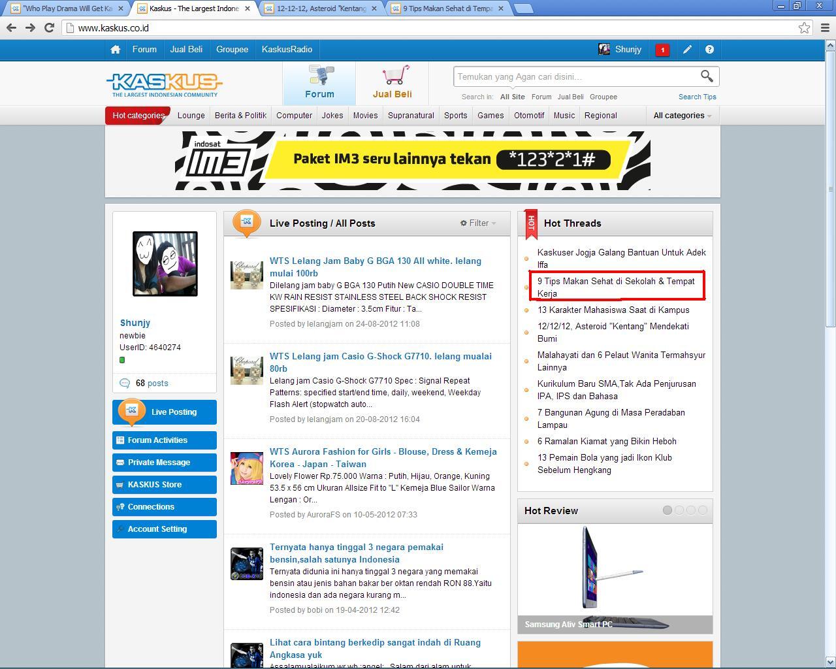
Task: Open Connections sidebar button
Action: click(165, 506)
